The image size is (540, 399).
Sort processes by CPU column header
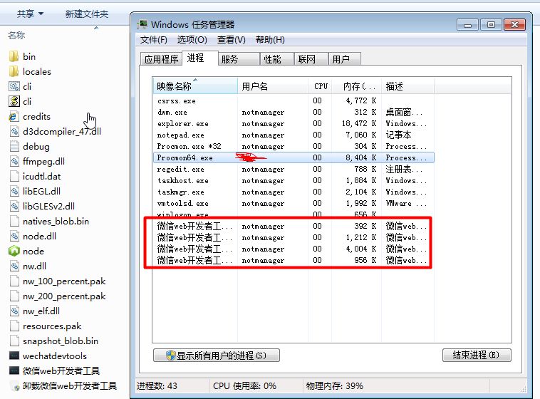[320, 85]
